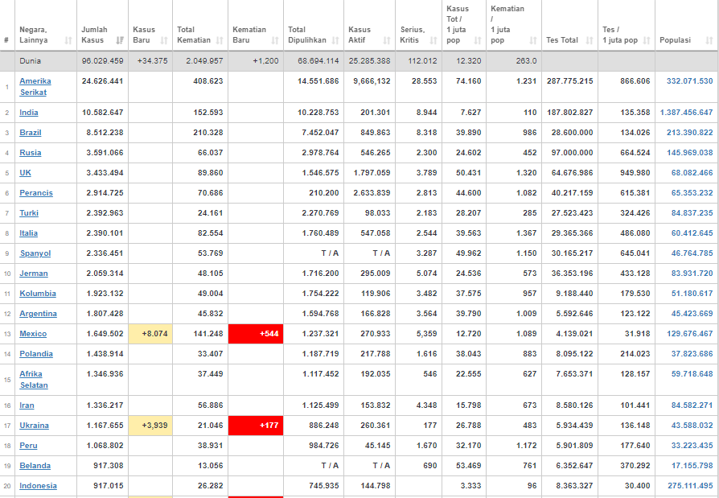719x498 pixels.
Task: Click population link 275.111.495
Action: (690, 486)
